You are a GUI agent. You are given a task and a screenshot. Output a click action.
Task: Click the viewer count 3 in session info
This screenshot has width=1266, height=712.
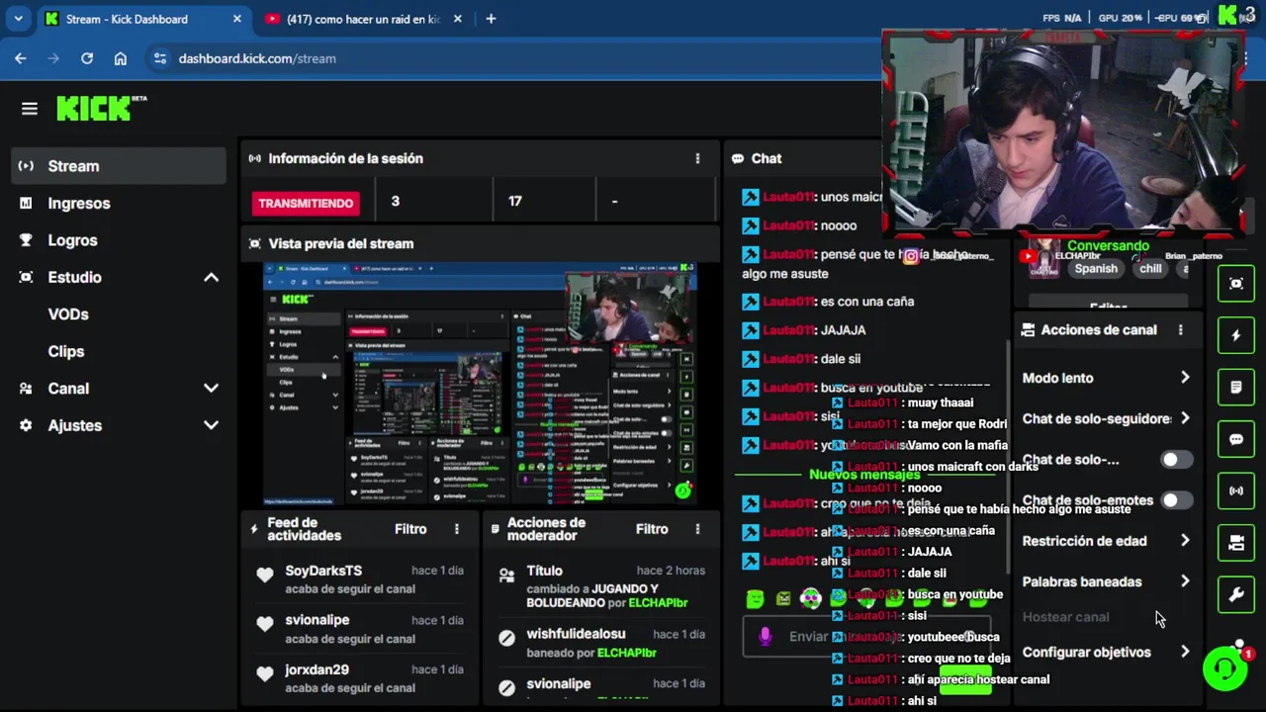coord(395,201)
